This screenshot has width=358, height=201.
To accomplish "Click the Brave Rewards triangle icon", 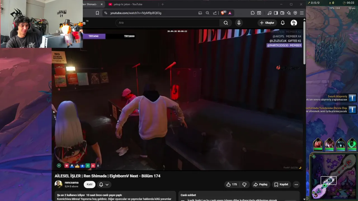I will (230, 13).
